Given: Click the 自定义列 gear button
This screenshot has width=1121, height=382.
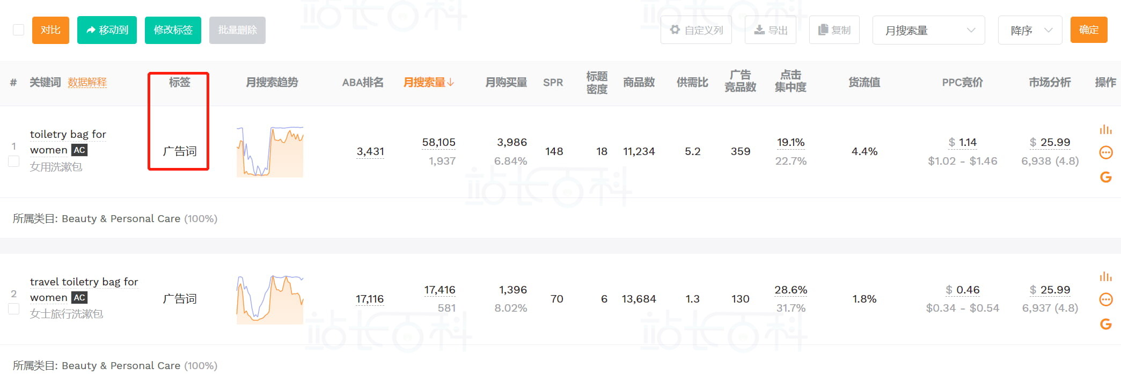Looking at the screenshot, I should 696,30.
